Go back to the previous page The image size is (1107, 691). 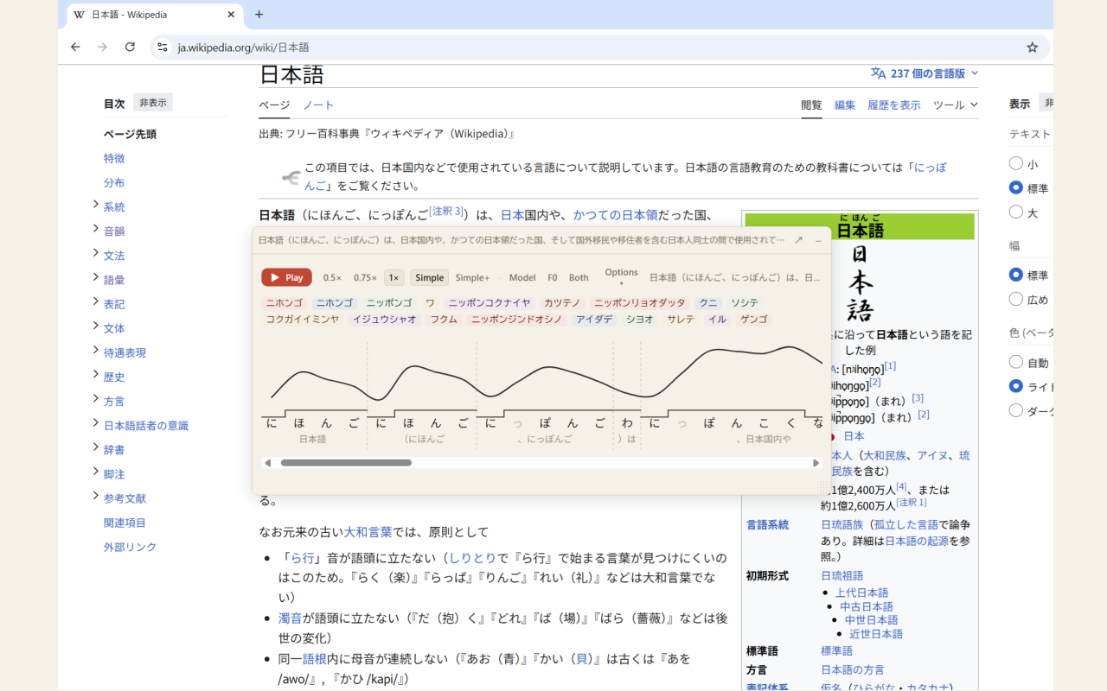75,48
